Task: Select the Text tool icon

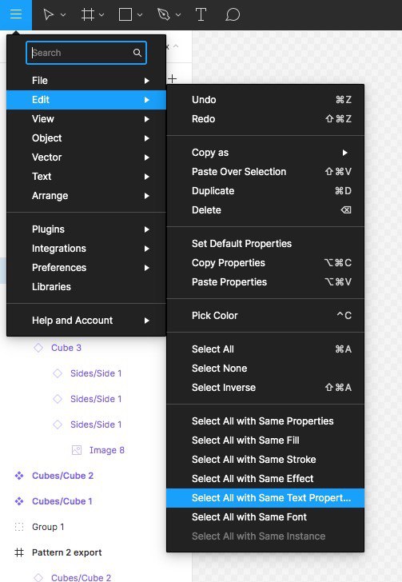Action: [201, 15]
